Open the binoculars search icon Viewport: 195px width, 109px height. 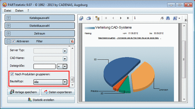click(168, 18)
